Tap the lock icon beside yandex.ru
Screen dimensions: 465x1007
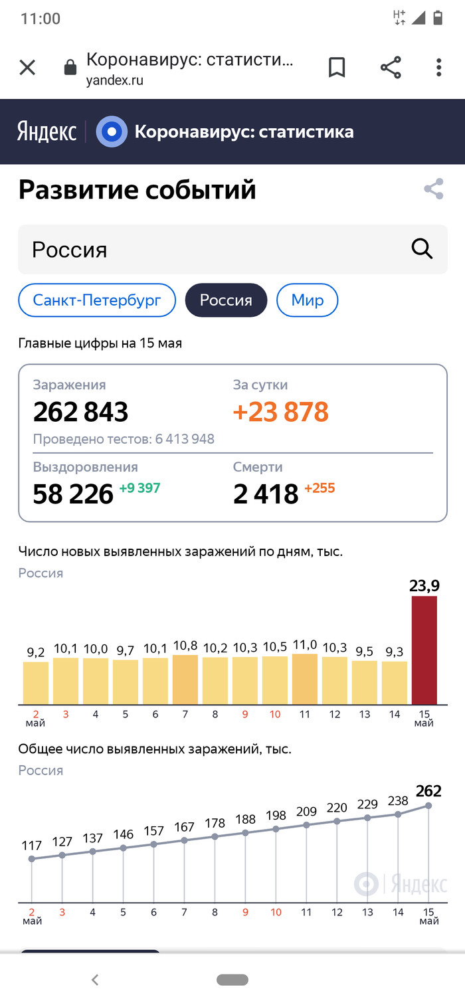(69, 68)
